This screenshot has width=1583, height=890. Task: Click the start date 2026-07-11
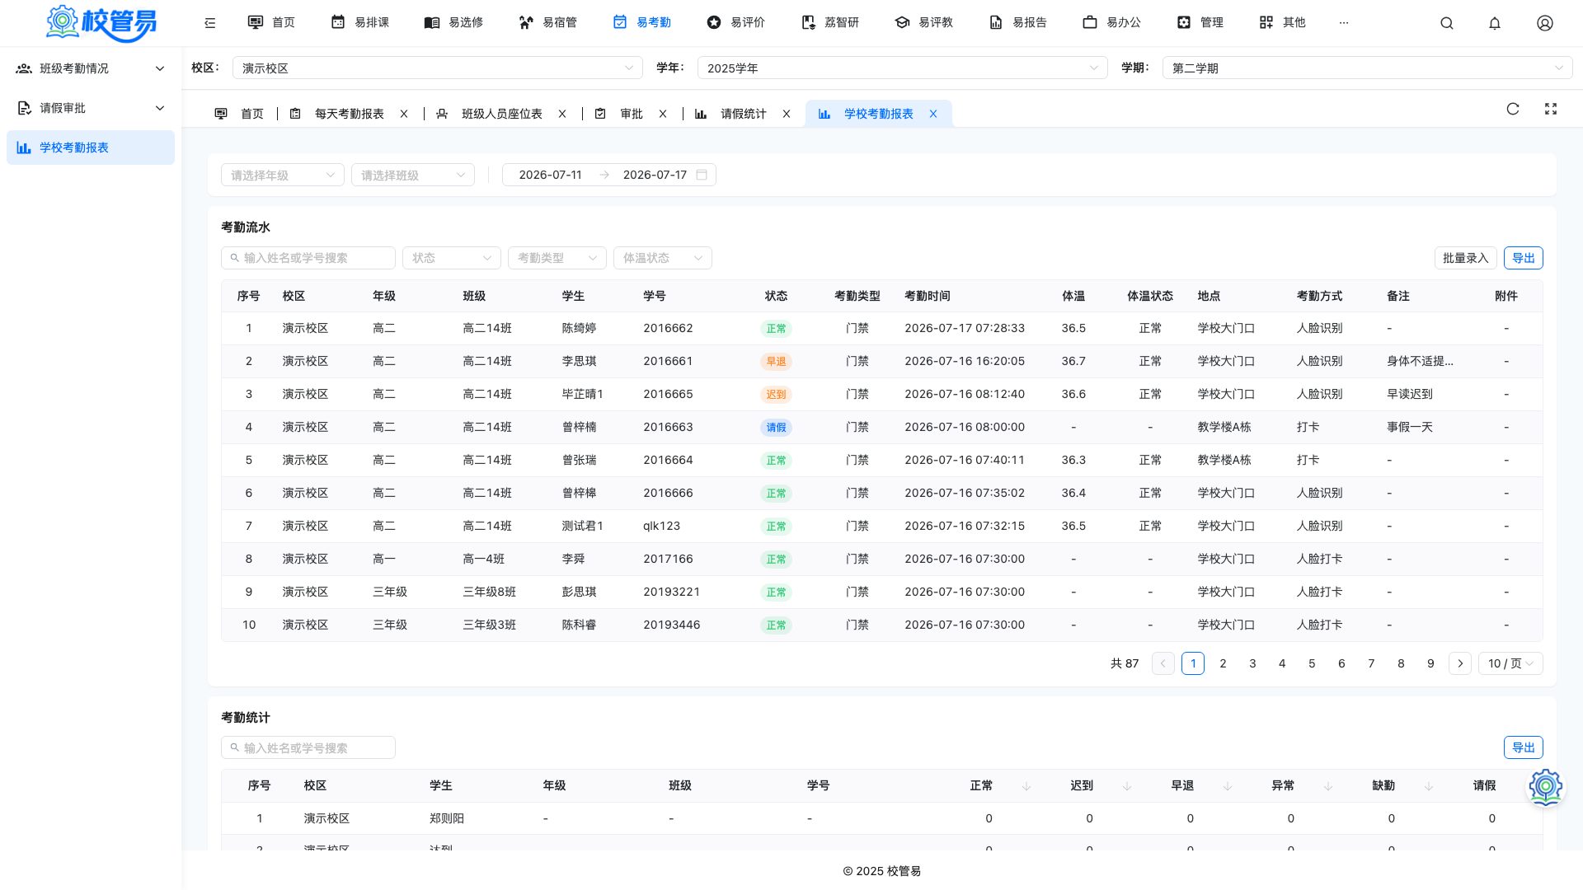550,175
